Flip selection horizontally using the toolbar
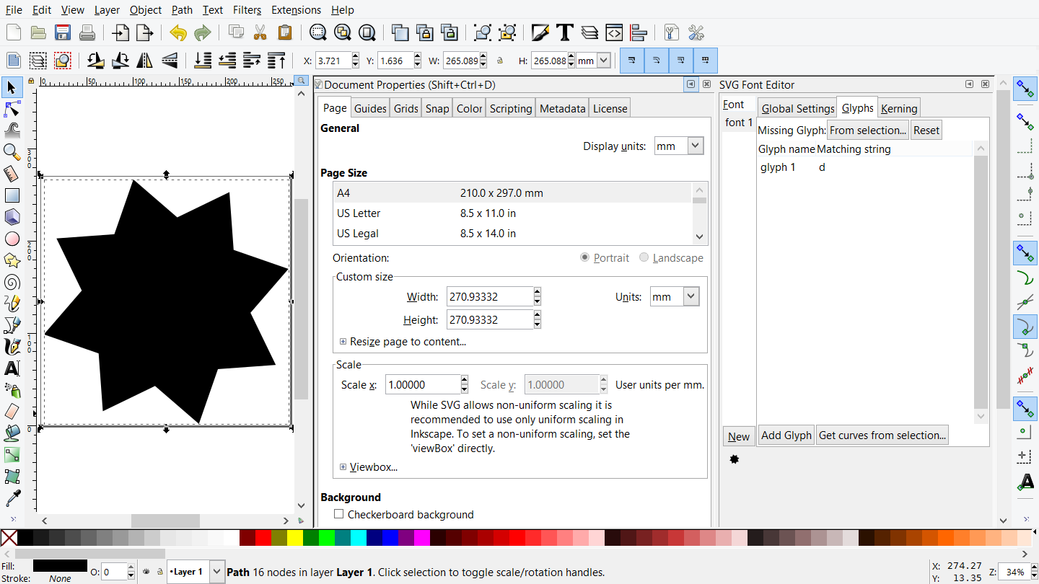 click(144, 61)
